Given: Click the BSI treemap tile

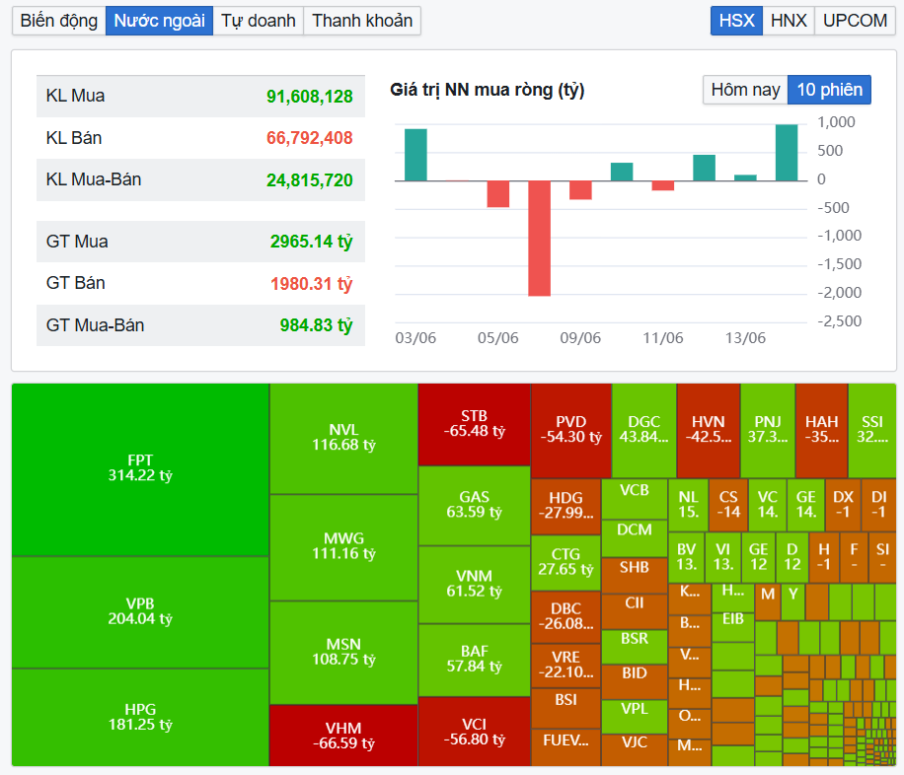Looking at the screenshot, I should (565, 708).
